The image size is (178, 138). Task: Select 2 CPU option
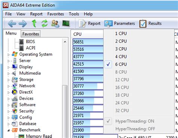coord(139,41)
